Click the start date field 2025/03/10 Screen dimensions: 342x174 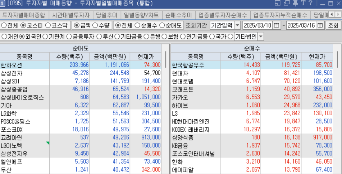pos(258,25)
